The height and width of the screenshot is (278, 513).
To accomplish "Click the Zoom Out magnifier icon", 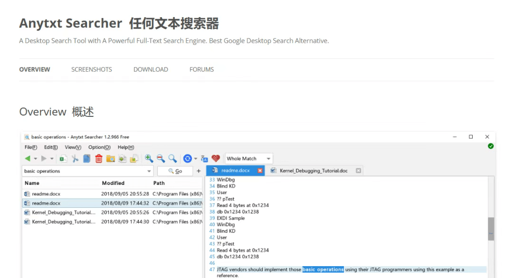I will [x=161, y=158].
